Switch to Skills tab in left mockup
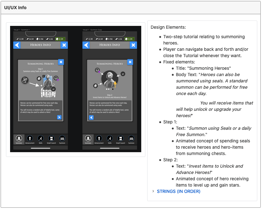This screenshot has height=209, width=262. tap(40, 139)
